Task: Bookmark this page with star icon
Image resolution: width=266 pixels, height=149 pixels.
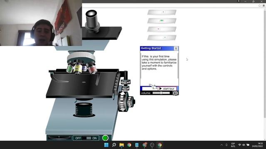Action: [259, 6]
